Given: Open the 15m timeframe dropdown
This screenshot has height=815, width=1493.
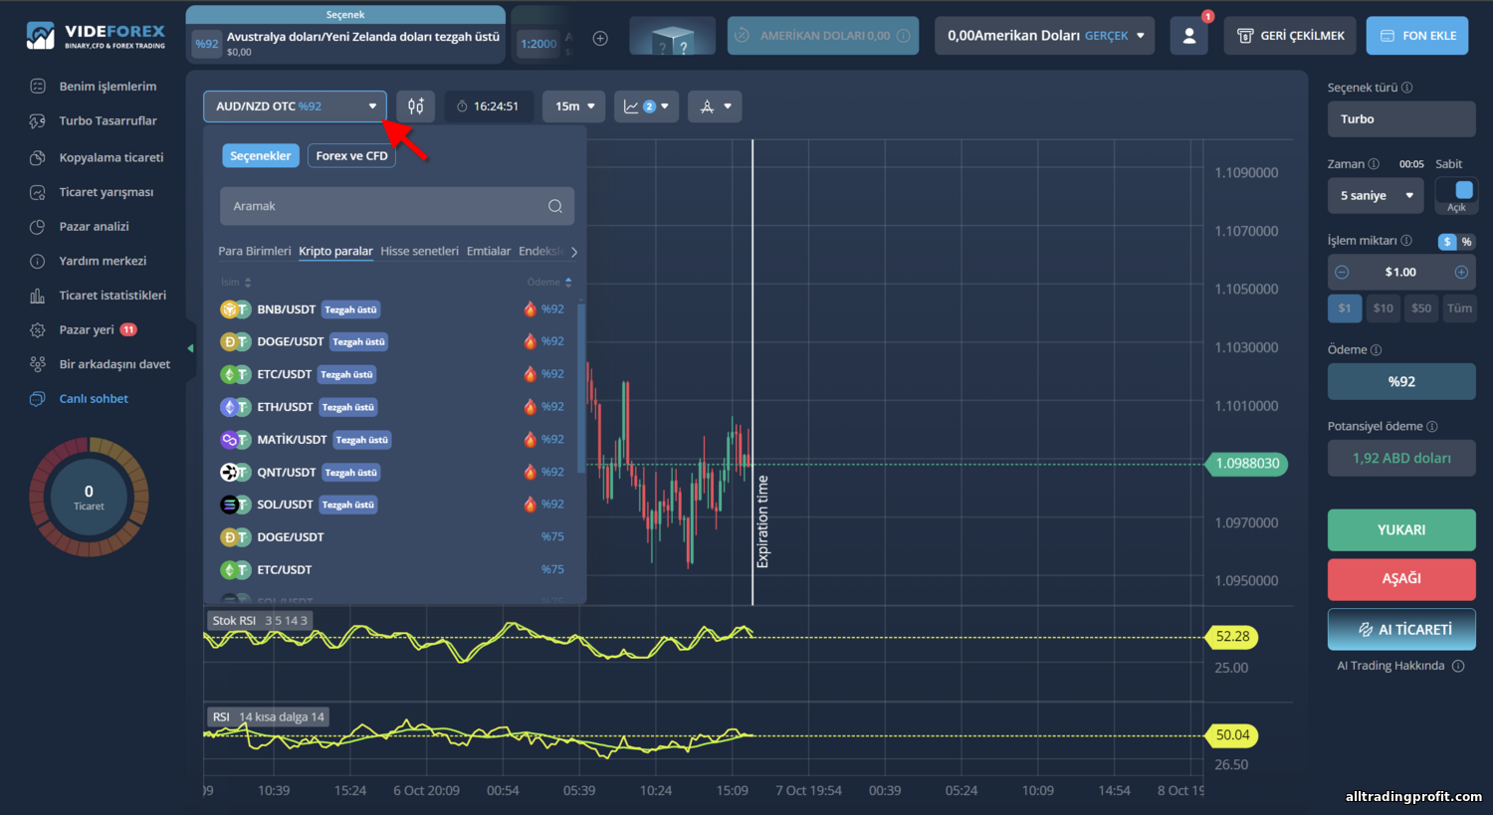Looking at the screenshot, I should coord(574,106).
